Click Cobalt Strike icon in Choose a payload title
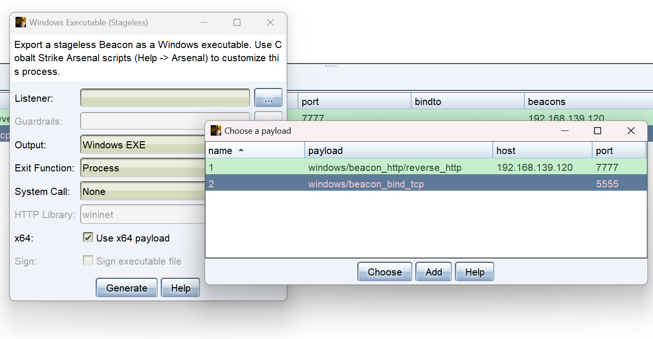This screenshot has width=653, height=339. point(215,131)
